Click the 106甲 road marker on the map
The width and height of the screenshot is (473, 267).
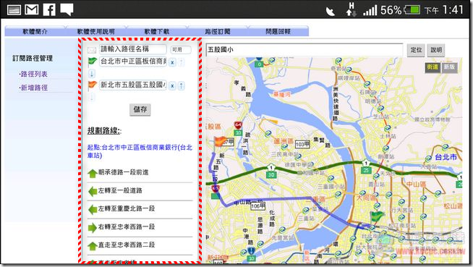(258, 205)
